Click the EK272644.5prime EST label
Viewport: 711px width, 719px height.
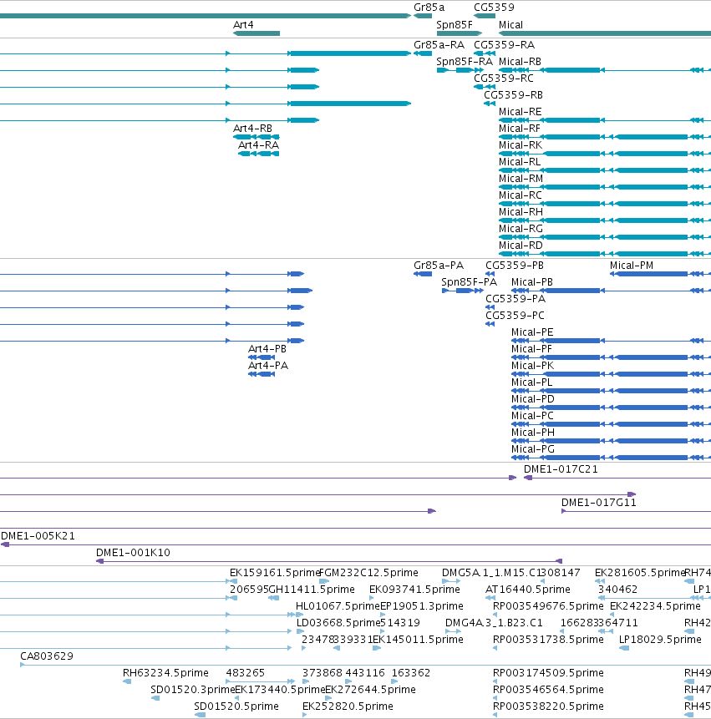pos(371,690)
